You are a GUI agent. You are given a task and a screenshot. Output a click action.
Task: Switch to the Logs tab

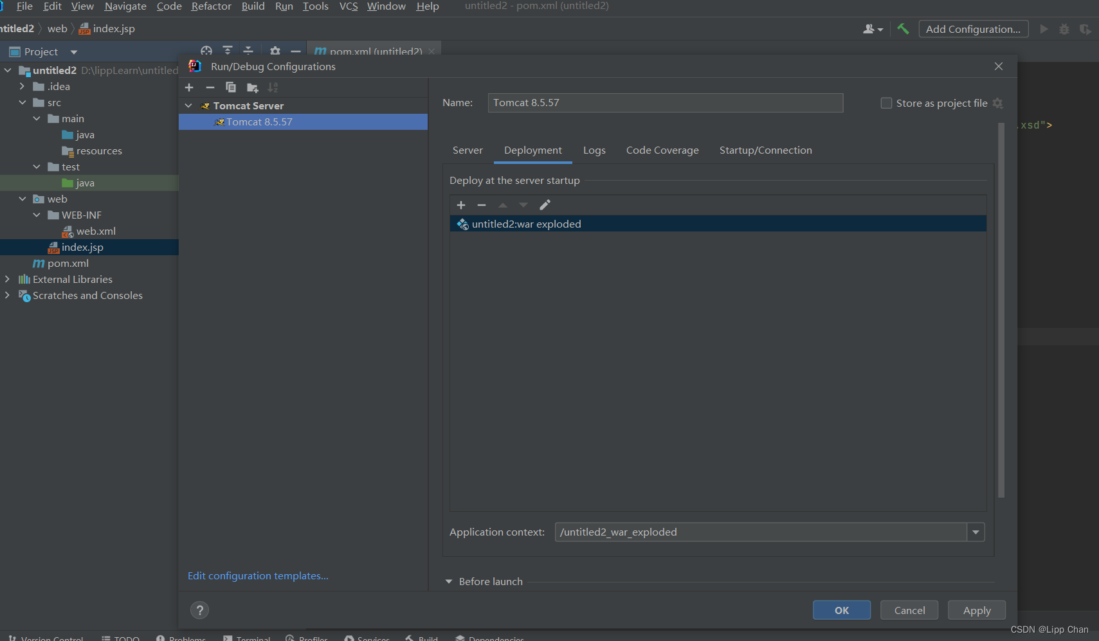(x=594, y=150)
